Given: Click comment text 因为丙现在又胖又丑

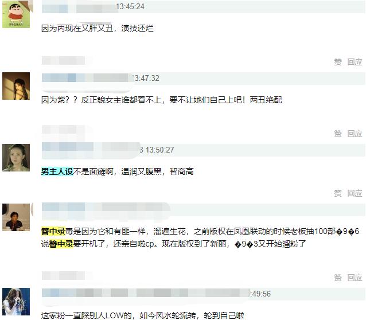Looking at the screenshot, I should 77,28.
